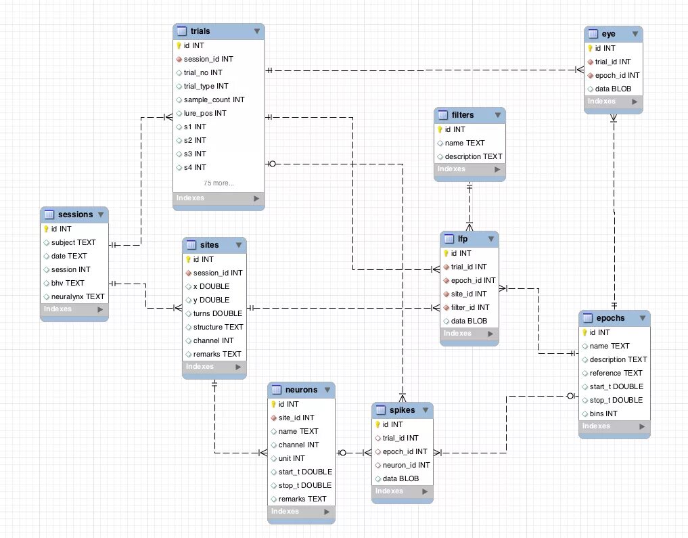Expand Indexes section of spikes table
688x538 pixels.
pyautogui.click(x=425, y=491)
